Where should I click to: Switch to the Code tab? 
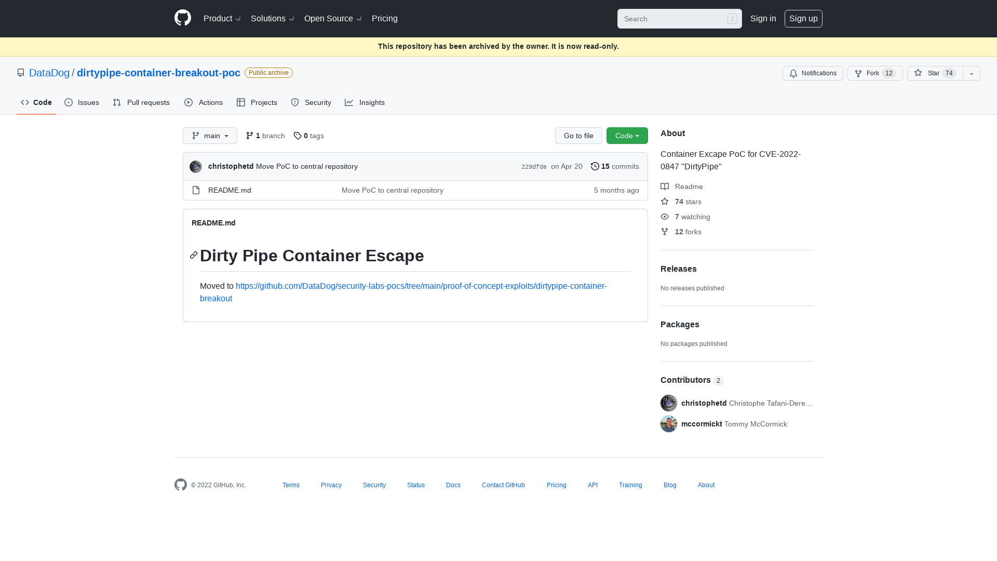click(x=36, y=102)
